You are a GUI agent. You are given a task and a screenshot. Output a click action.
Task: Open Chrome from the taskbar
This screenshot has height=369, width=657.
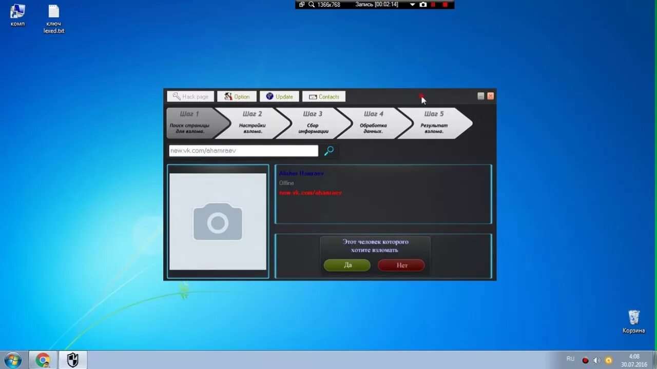click(x=43, y=360)
